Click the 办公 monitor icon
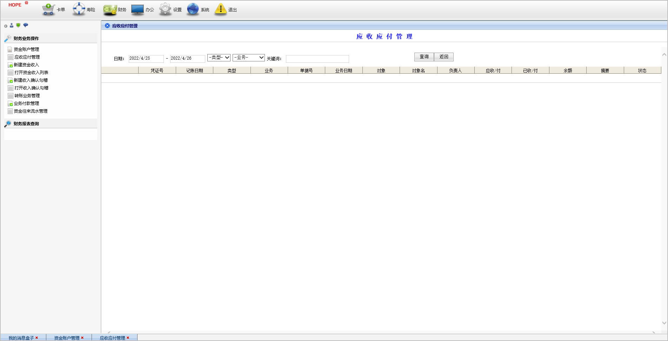This screenshot has width=668, height=341. [138, 9]
